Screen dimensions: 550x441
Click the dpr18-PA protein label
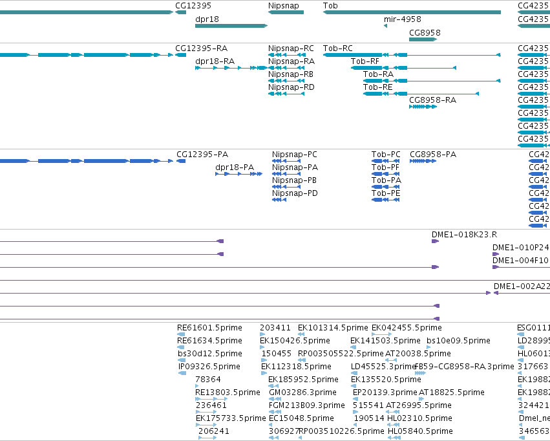click(235, 167)
